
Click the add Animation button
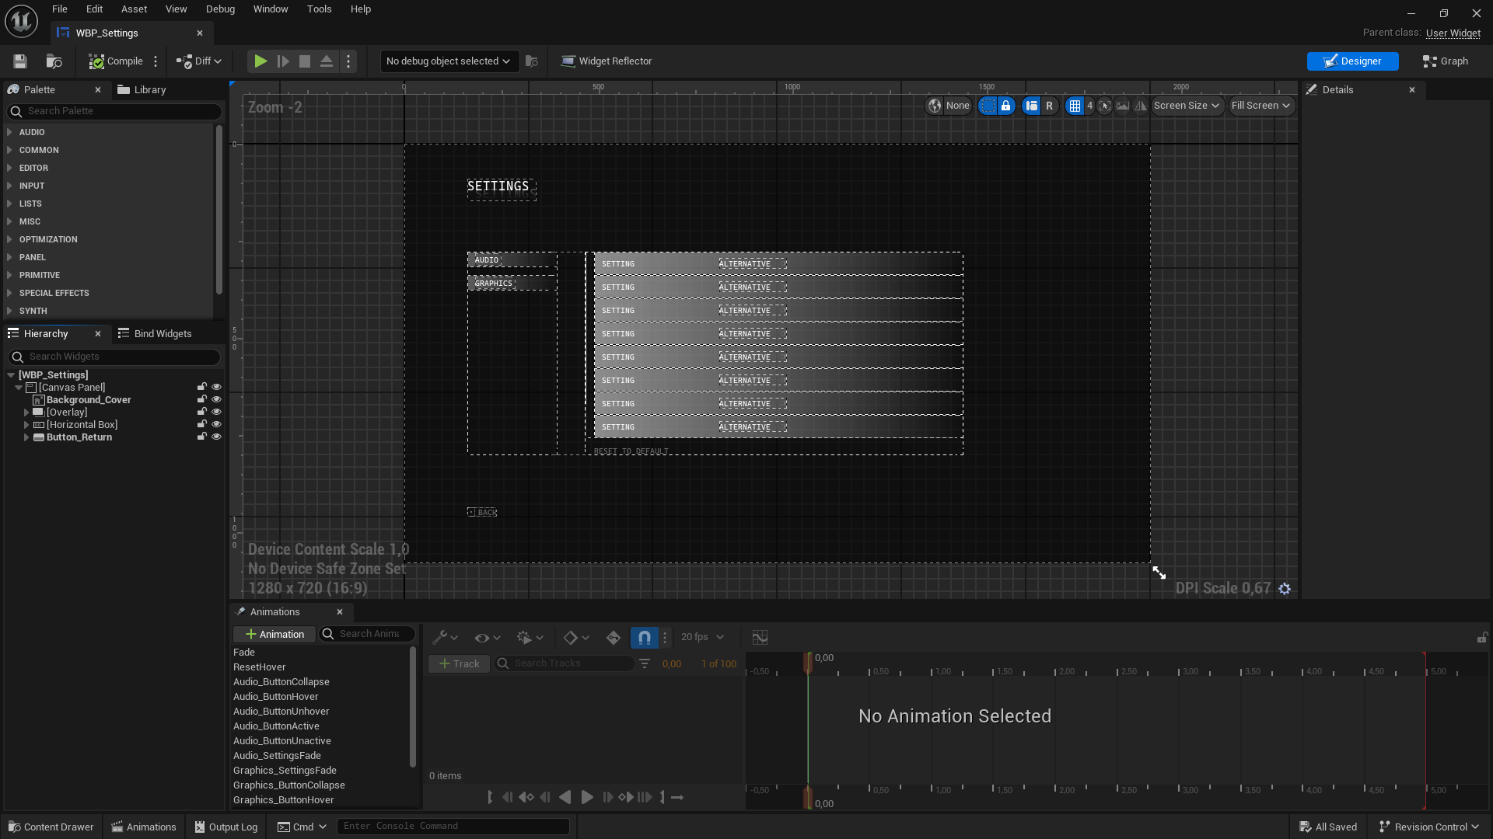point(274,635)
